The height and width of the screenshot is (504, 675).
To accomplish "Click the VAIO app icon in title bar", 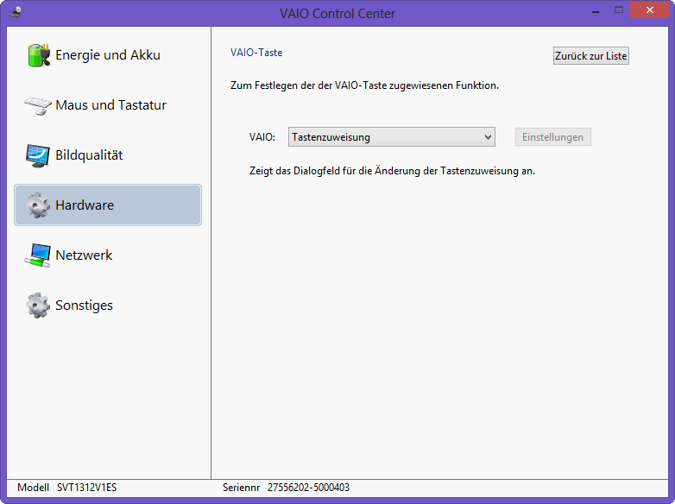I will 16,12.
